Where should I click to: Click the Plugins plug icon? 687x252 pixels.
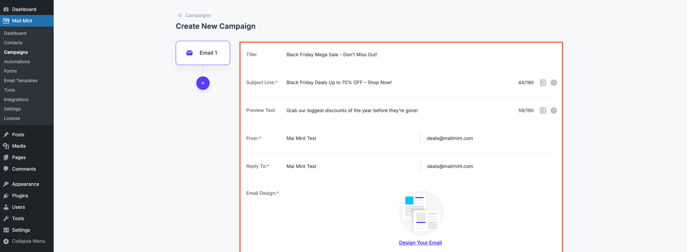6,196
